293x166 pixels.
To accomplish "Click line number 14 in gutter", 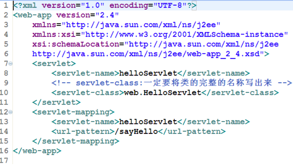I will 4,132.
